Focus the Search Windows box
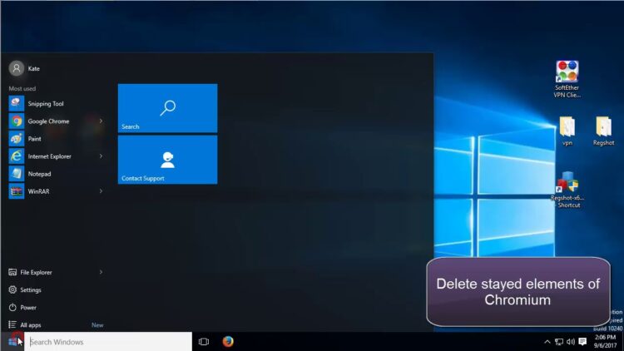This screenshot has height=351, width=624. coord(108,342)
